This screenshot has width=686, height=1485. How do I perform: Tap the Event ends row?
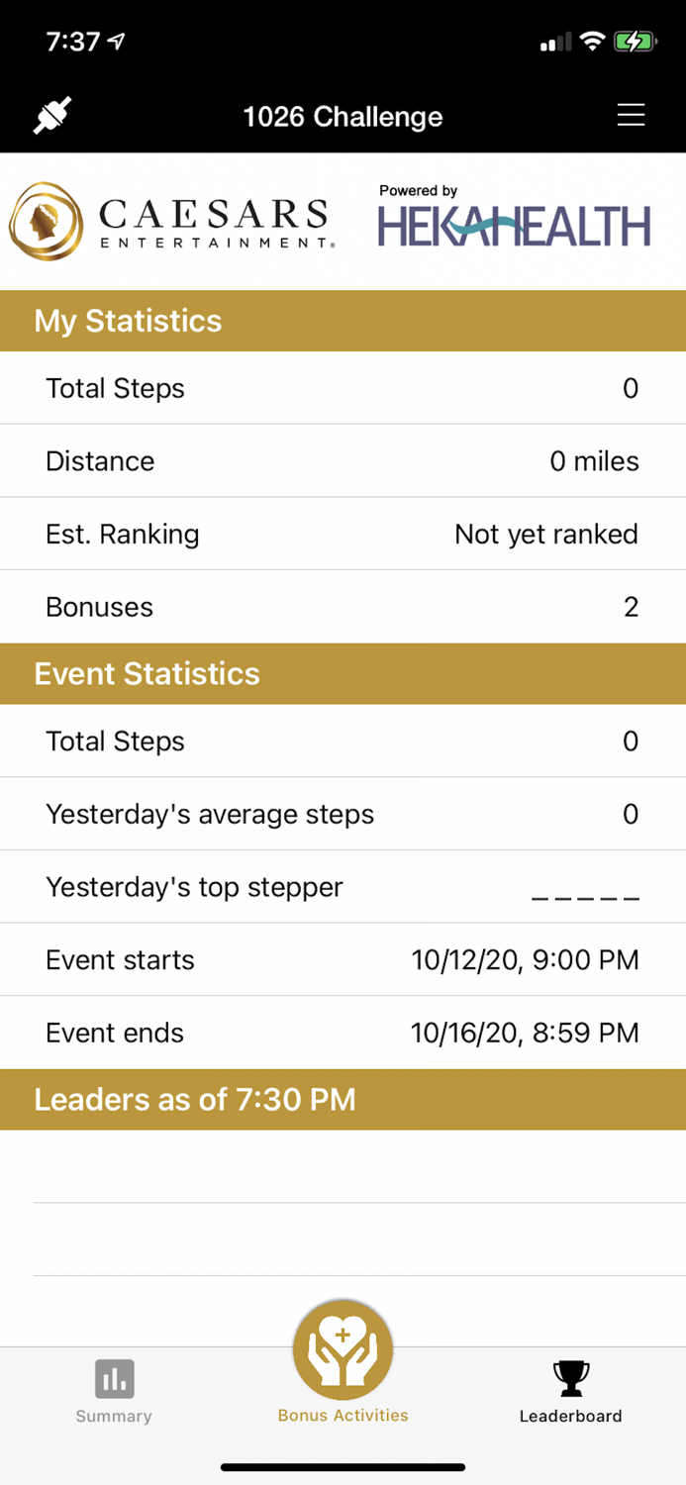[x=343, y=1033]
